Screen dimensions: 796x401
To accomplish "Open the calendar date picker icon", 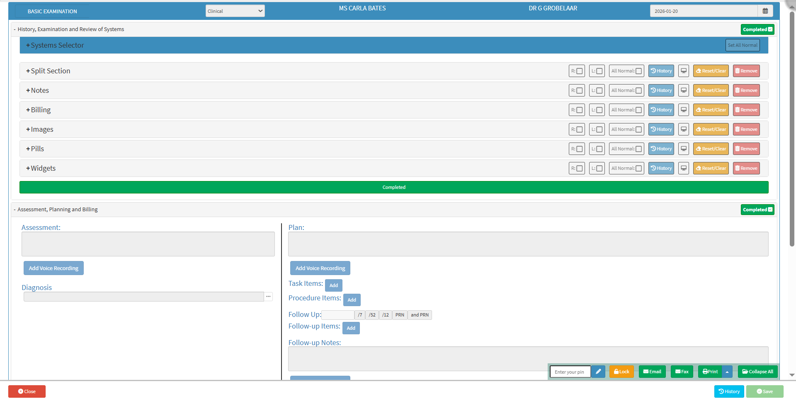I will pos(765,11).
